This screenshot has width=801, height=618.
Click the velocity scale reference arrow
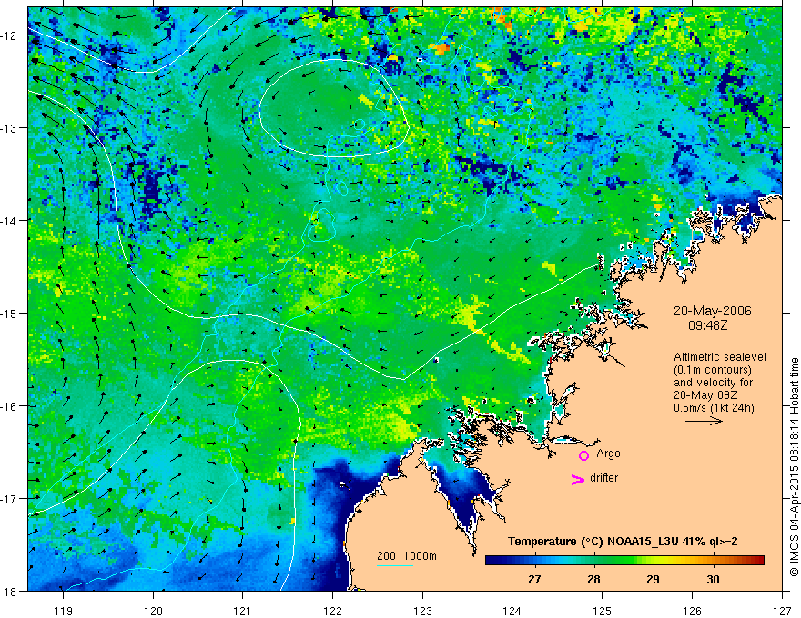(704, 421)
